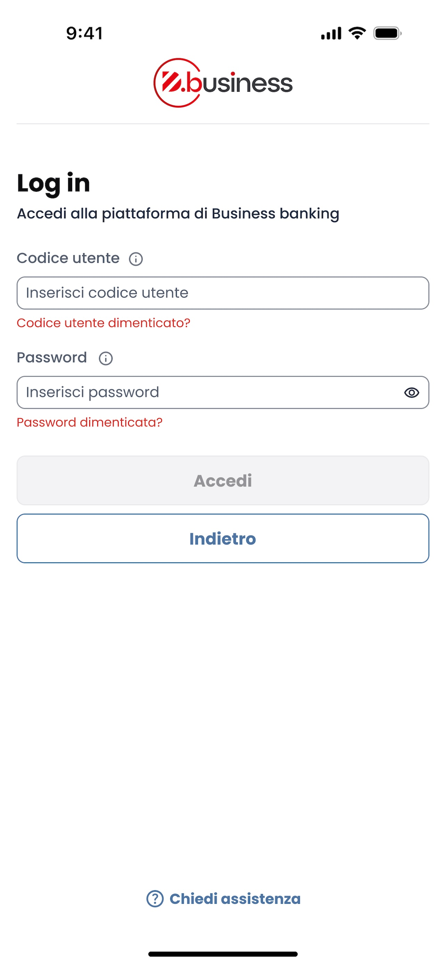
Task: Tap the home indicator bar
Action: tap(223, 954)
